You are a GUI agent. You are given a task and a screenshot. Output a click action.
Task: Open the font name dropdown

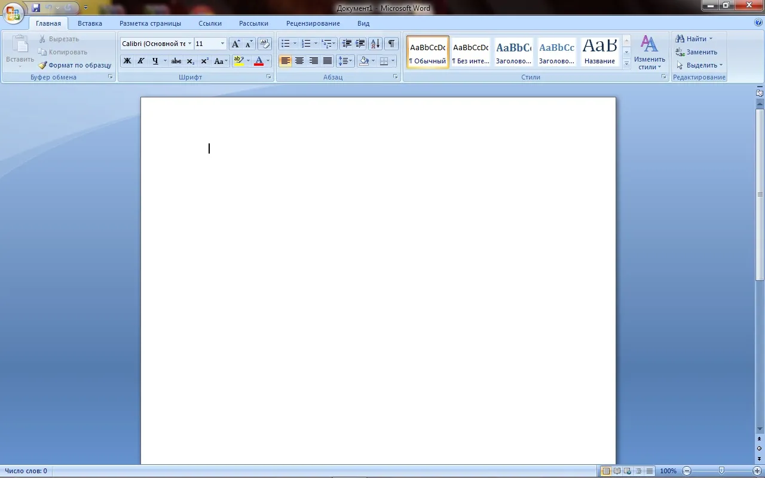[x=189, y=44]
